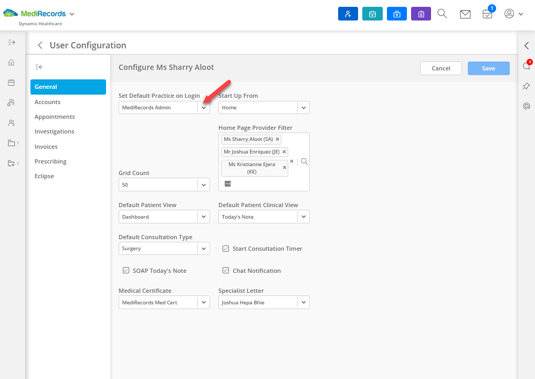Click the more providers ellipsis icon
Image resolution: width=535 pixels, height=379 pixels.
click(x=228, y=184)
